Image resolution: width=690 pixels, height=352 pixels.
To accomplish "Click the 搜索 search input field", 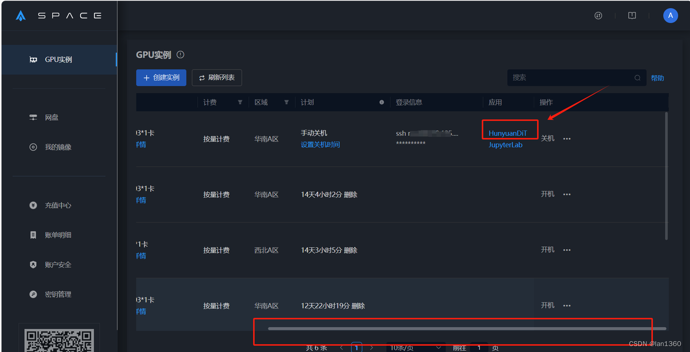I will click(571, 78).
